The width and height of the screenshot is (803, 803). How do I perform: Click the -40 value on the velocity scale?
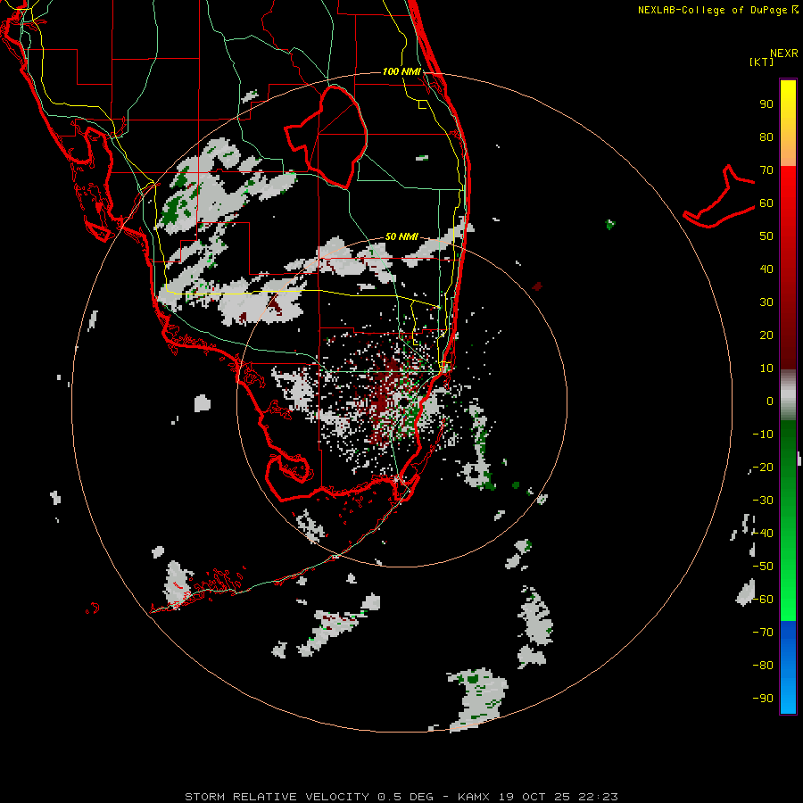[x=763, y=534]
